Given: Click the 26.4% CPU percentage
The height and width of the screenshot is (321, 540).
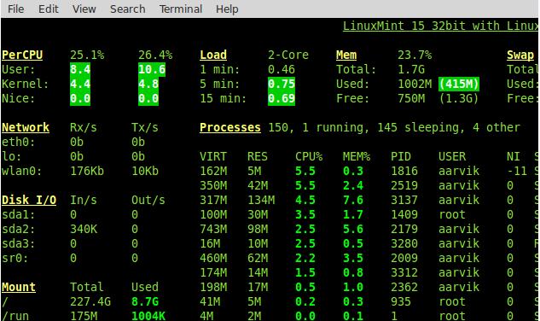Looking at the screenshot, I should pyautogui.click(x=155, y=55).
